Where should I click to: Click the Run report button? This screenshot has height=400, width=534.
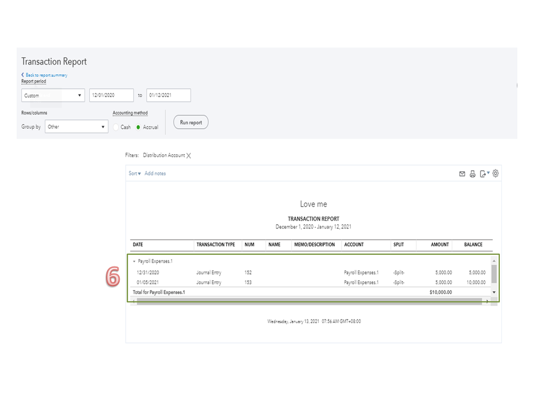tap(191, 122)
